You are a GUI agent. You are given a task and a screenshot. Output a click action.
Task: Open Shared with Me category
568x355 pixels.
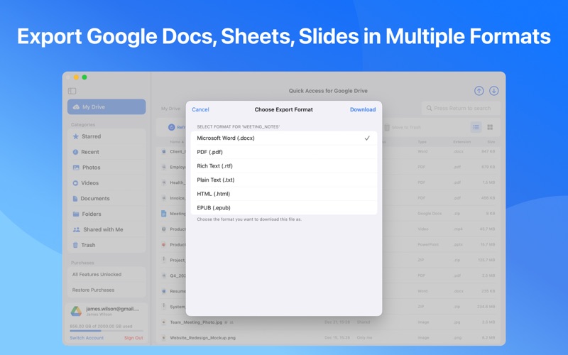coord(106,229)
